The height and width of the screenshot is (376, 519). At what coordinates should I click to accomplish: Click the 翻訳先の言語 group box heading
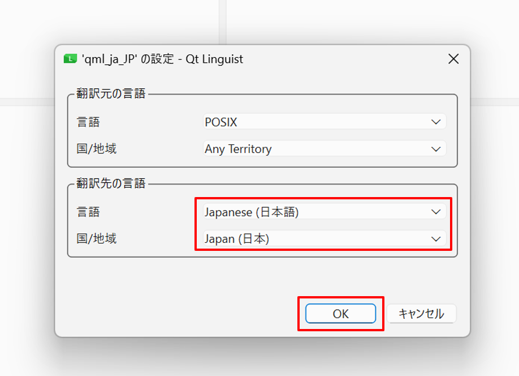tap(111, 183)
